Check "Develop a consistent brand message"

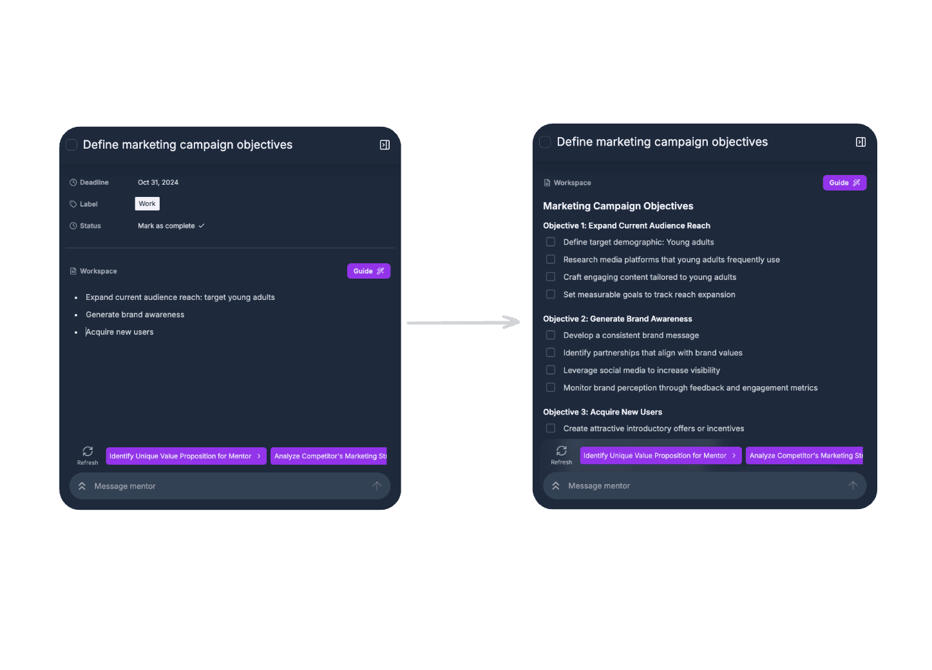[551, 335]
